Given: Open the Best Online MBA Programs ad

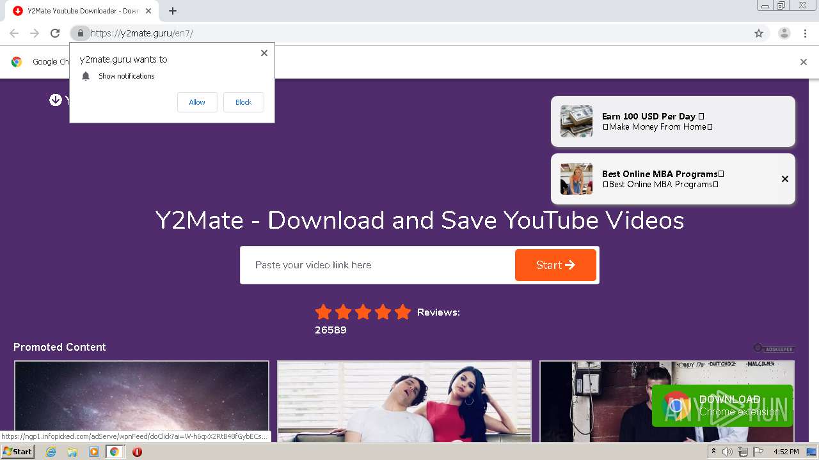Looking at the screenshot, I should [x=673, y=179].
